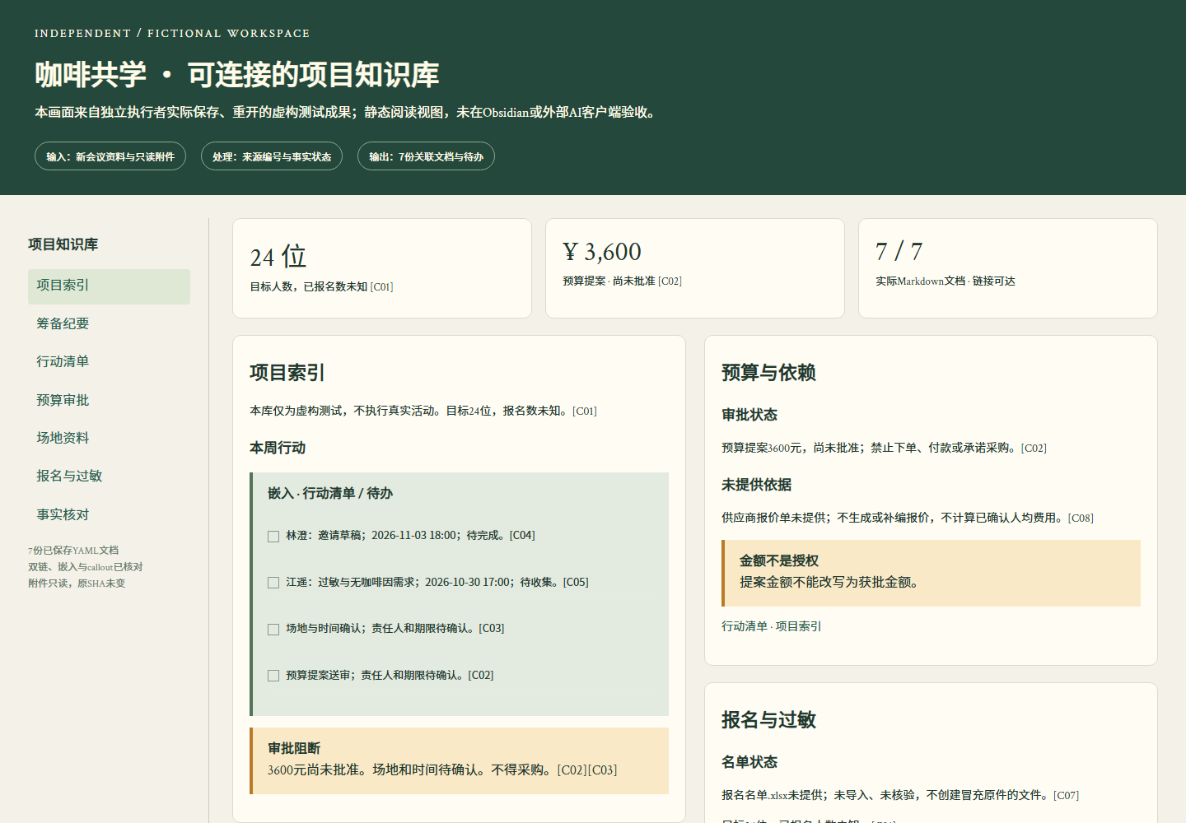Click the 审批状态 subheading
The width and height of the screenshot is (1186, 823).
click(x=749, y=415)
